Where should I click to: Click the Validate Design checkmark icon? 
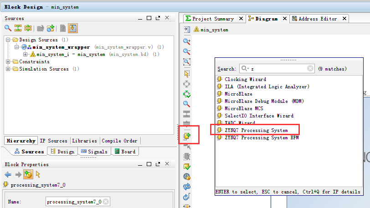(187, 167)
